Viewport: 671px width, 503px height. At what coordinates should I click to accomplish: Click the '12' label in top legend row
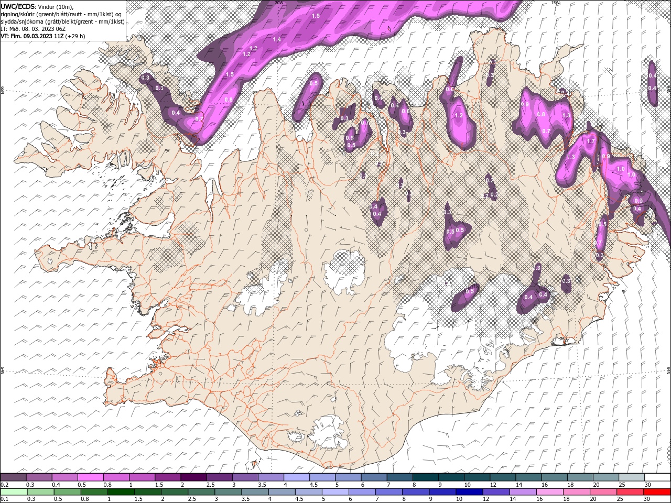[493, 485]
